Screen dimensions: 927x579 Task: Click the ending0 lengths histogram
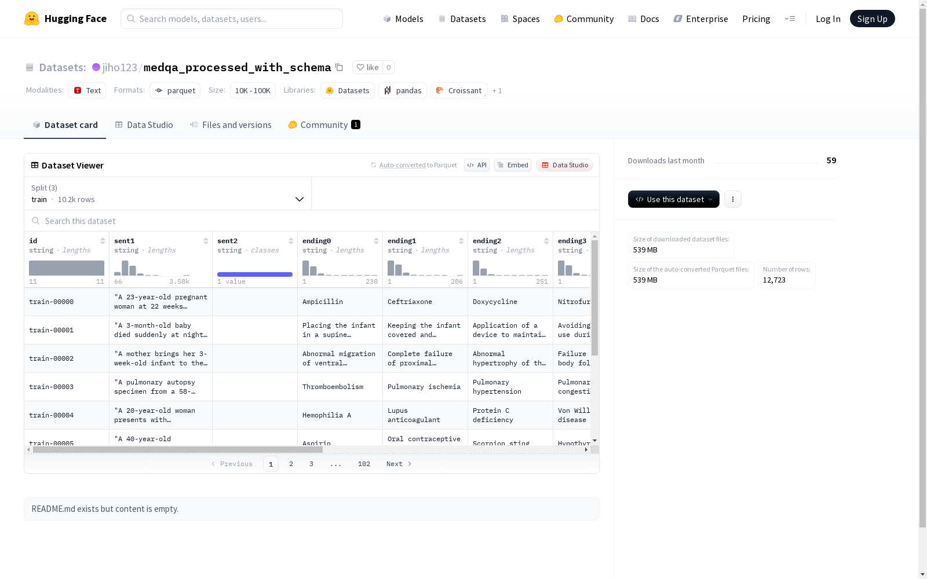coord(340,268)
